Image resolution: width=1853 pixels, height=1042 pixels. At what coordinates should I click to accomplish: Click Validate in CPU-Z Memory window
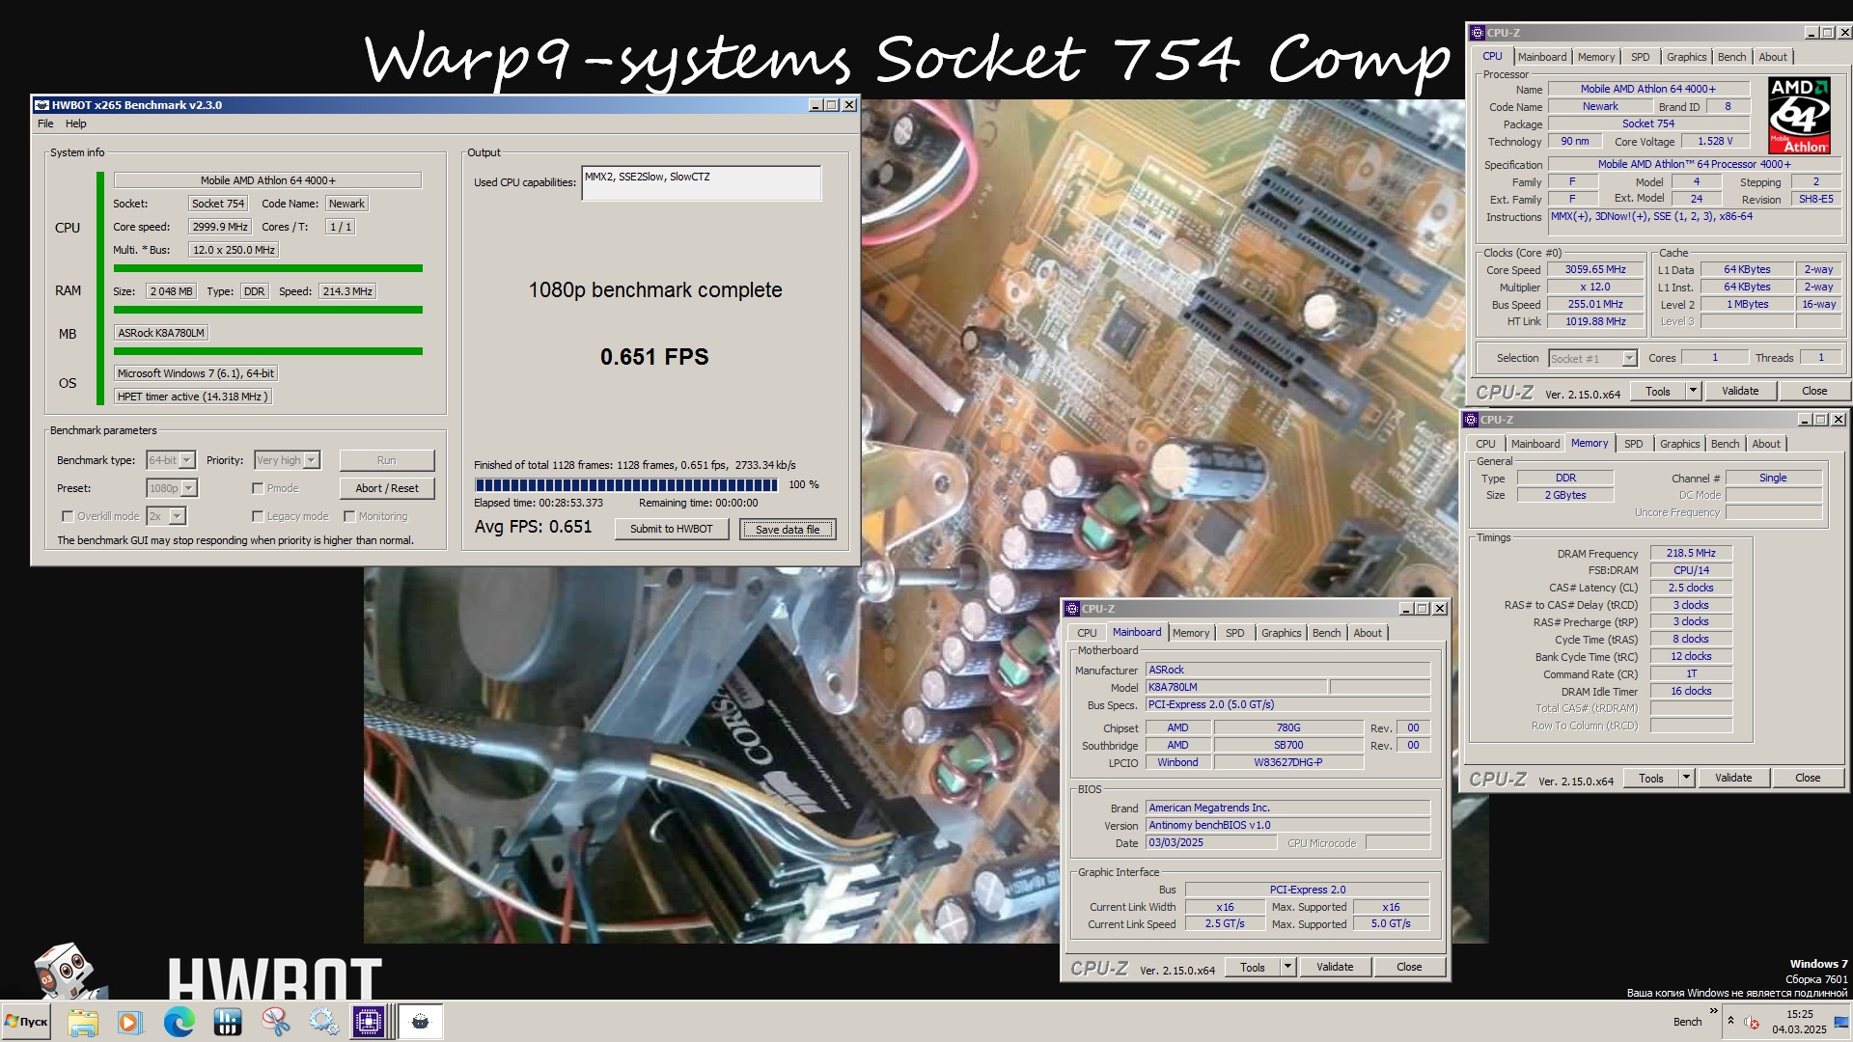click(1733, 778)
